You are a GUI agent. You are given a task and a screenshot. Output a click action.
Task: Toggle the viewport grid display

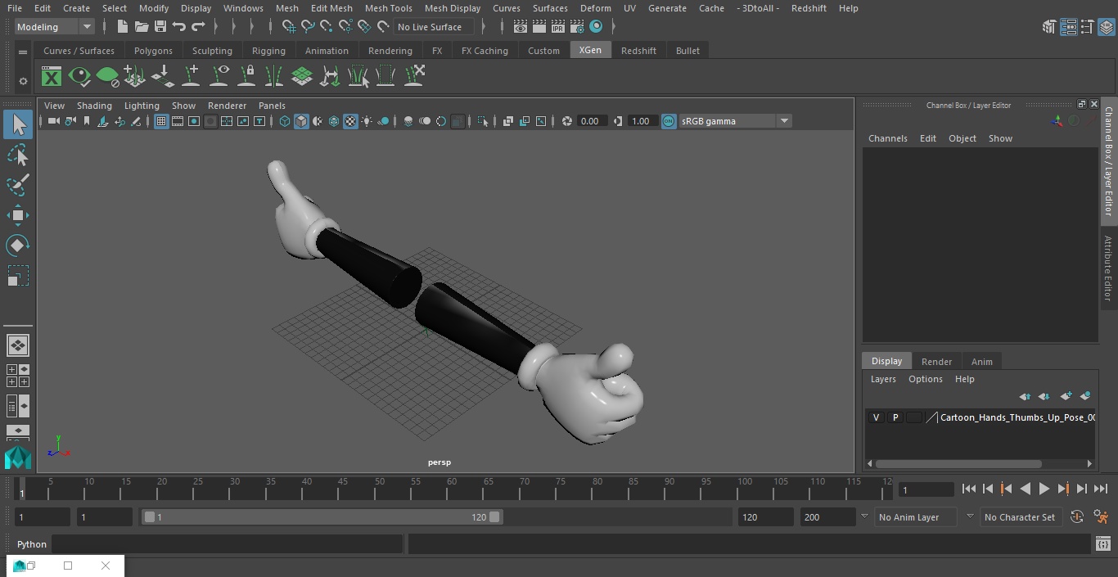point(161,121)
